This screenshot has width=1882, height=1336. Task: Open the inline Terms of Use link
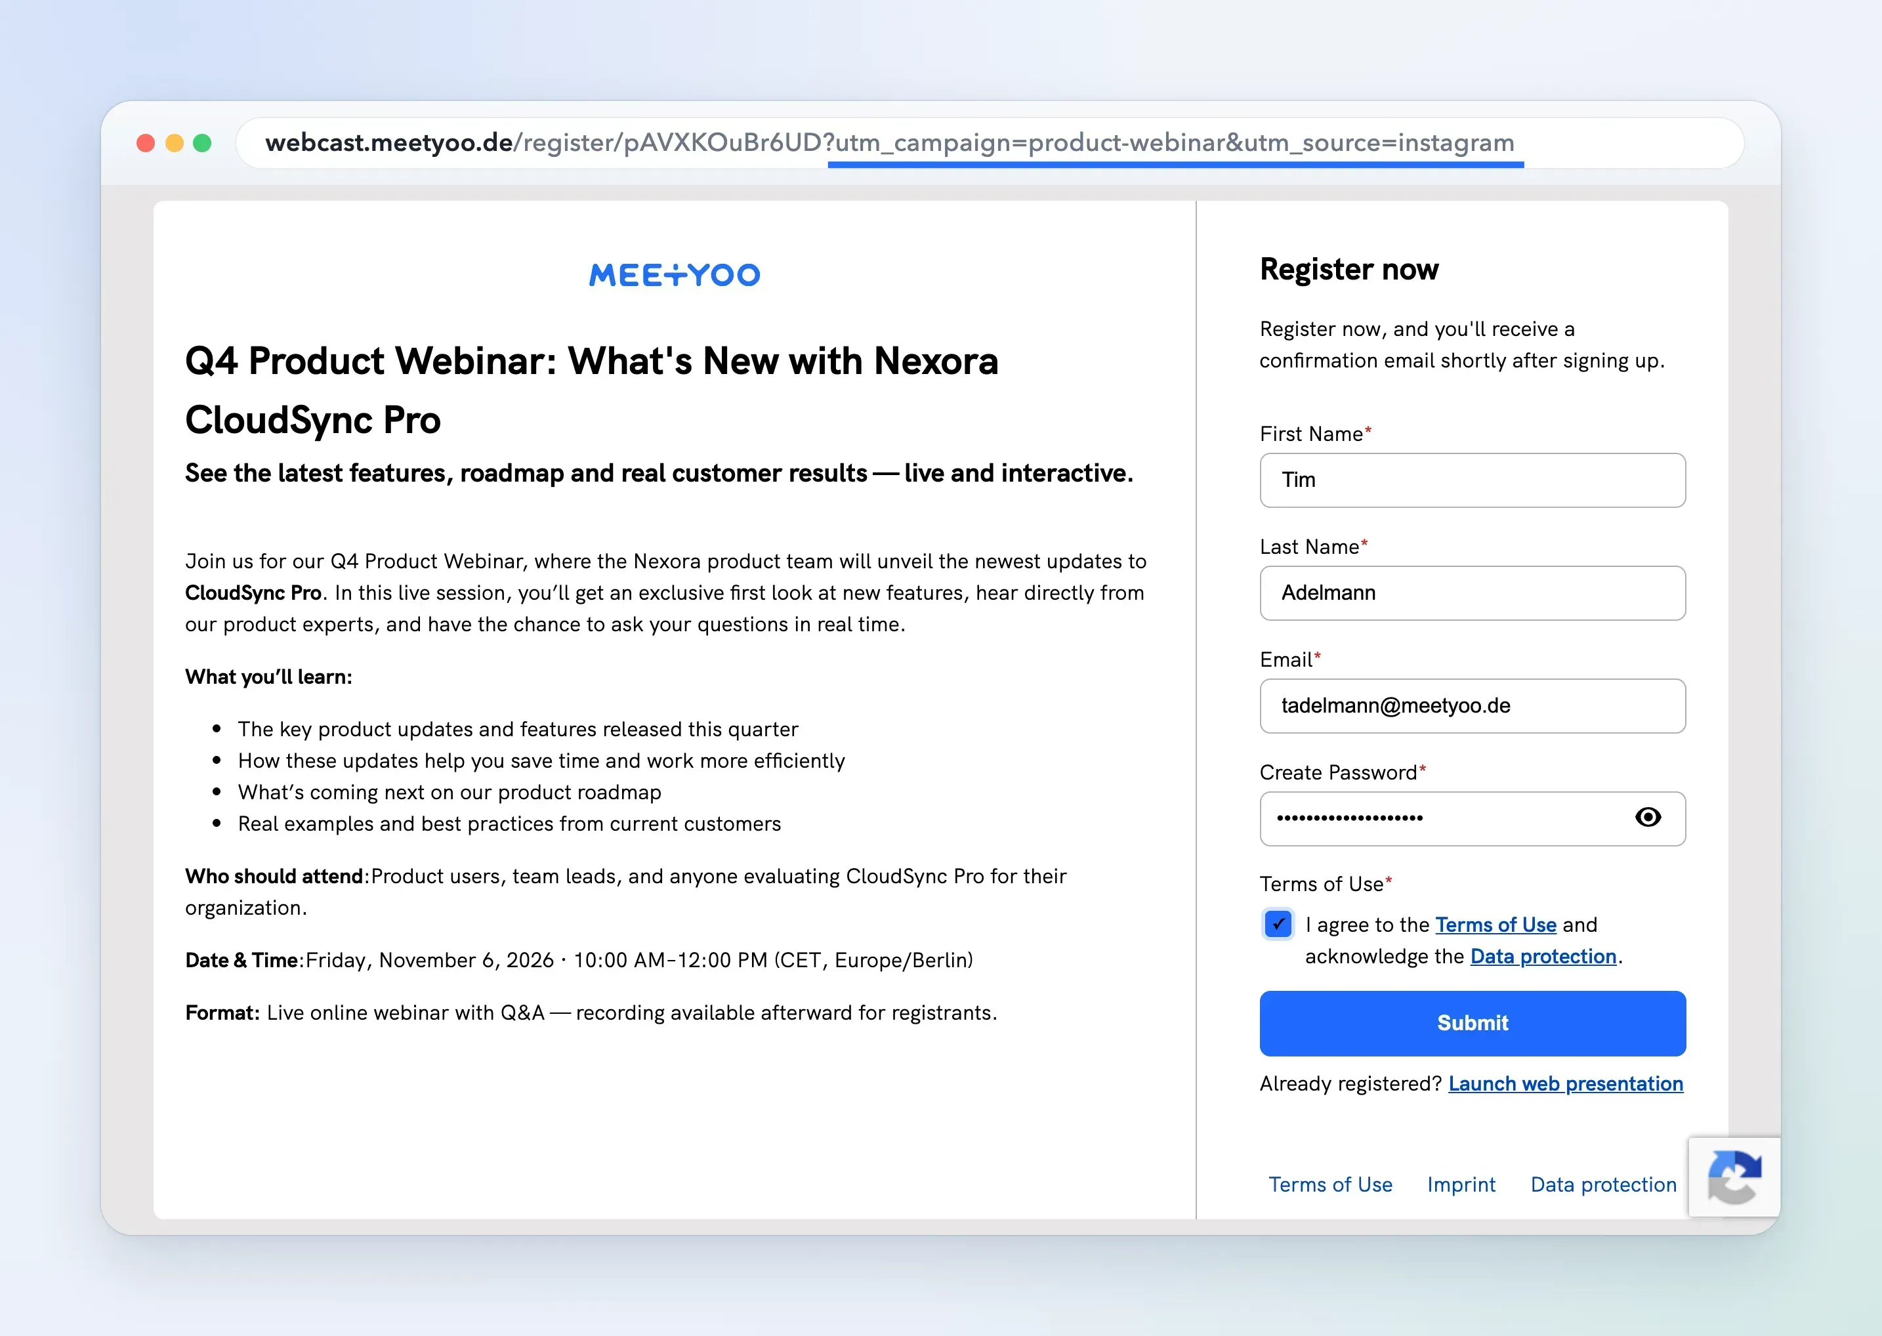click(1495, 925)
